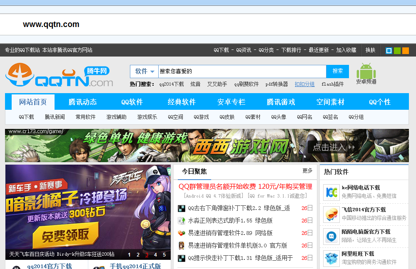Click hot search link qq2014下载

[172, 84]
